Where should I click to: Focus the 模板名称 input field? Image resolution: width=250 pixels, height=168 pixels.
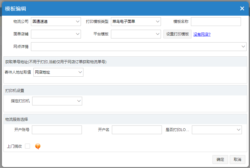[x=216, y=22]
